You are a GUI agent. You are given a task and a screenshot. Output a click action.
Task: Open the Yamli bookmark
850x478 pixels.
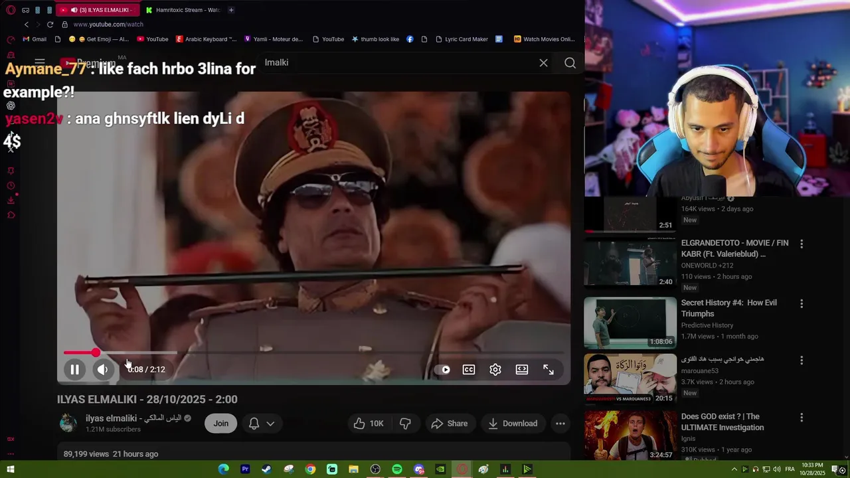pyautogui.click(x=274, y=39)
